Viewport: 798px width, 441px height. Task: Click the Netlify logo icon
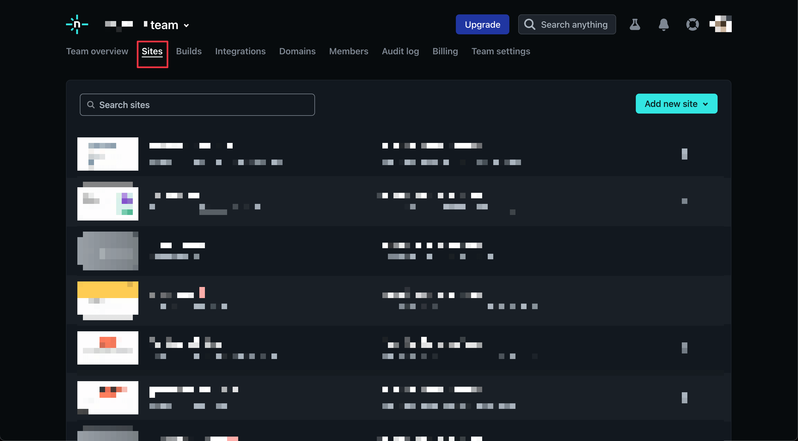coord(77,24)
